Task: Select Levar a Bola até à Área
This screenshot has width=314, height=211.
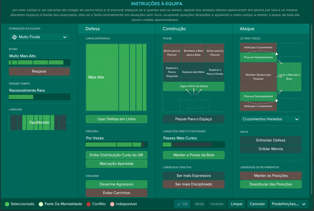Action: 289,77
